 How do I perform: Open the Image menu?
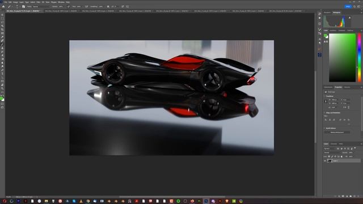[15, 2]
